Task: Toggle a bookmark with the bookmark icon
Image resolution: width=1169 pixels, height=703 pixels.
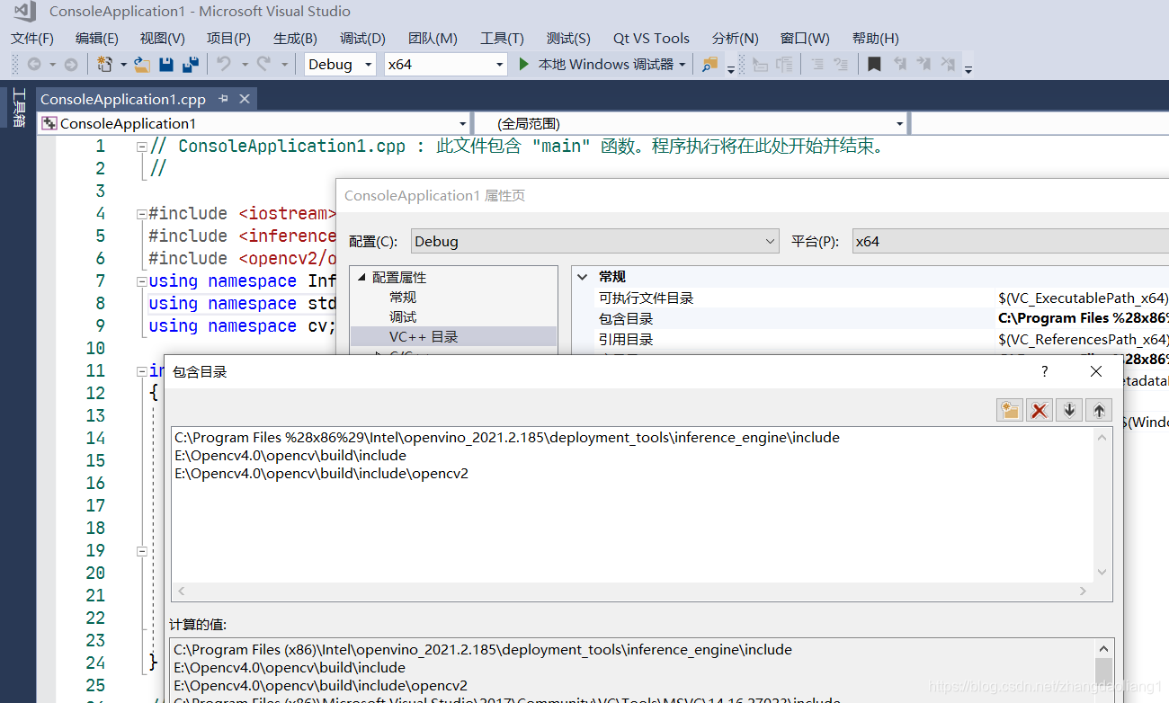Action: click(x=874, y=65)
